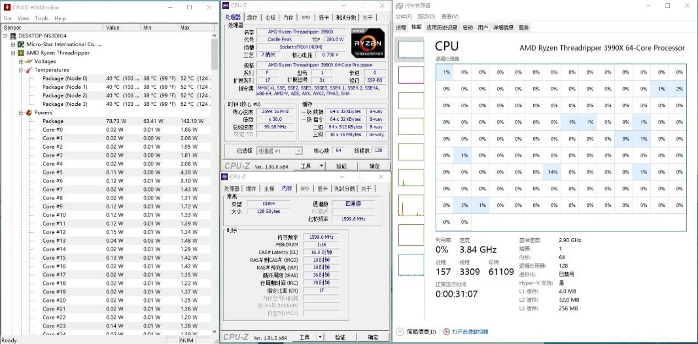
Task: Click the Temperatures thermometer icon
Action: [29, 70]
